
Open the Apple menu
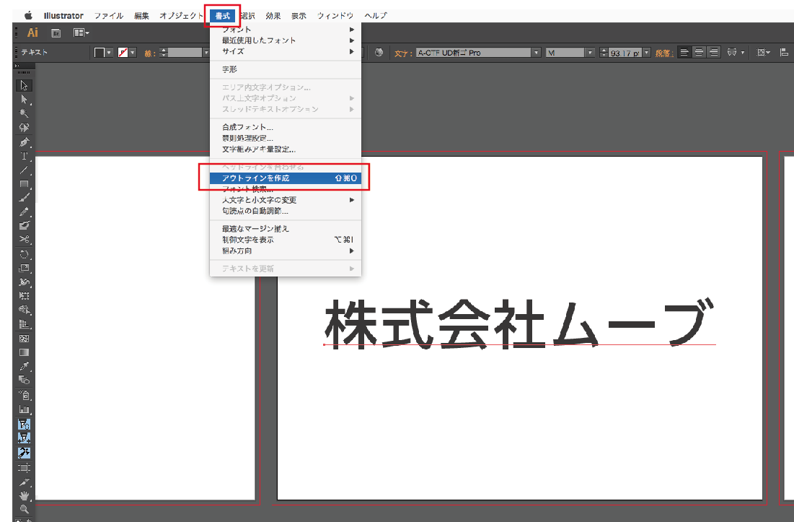pyautogui.click(x=28, y=16)
